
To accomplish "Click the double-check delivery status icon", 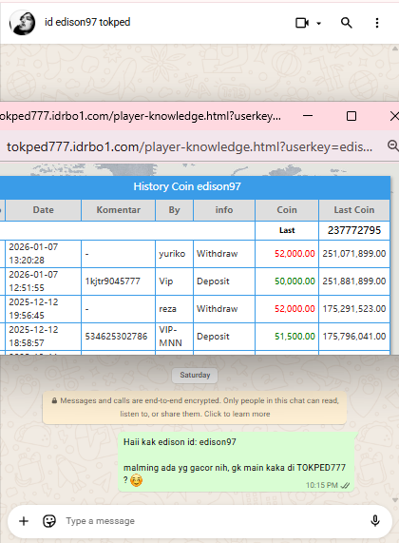I will 345,486.
